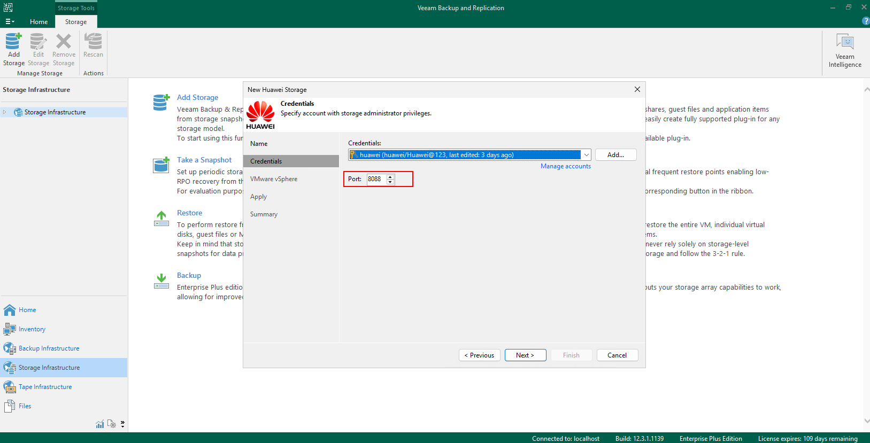Select the Storage ribbon tab
This screenshot has height=443, width=870.
76,22
